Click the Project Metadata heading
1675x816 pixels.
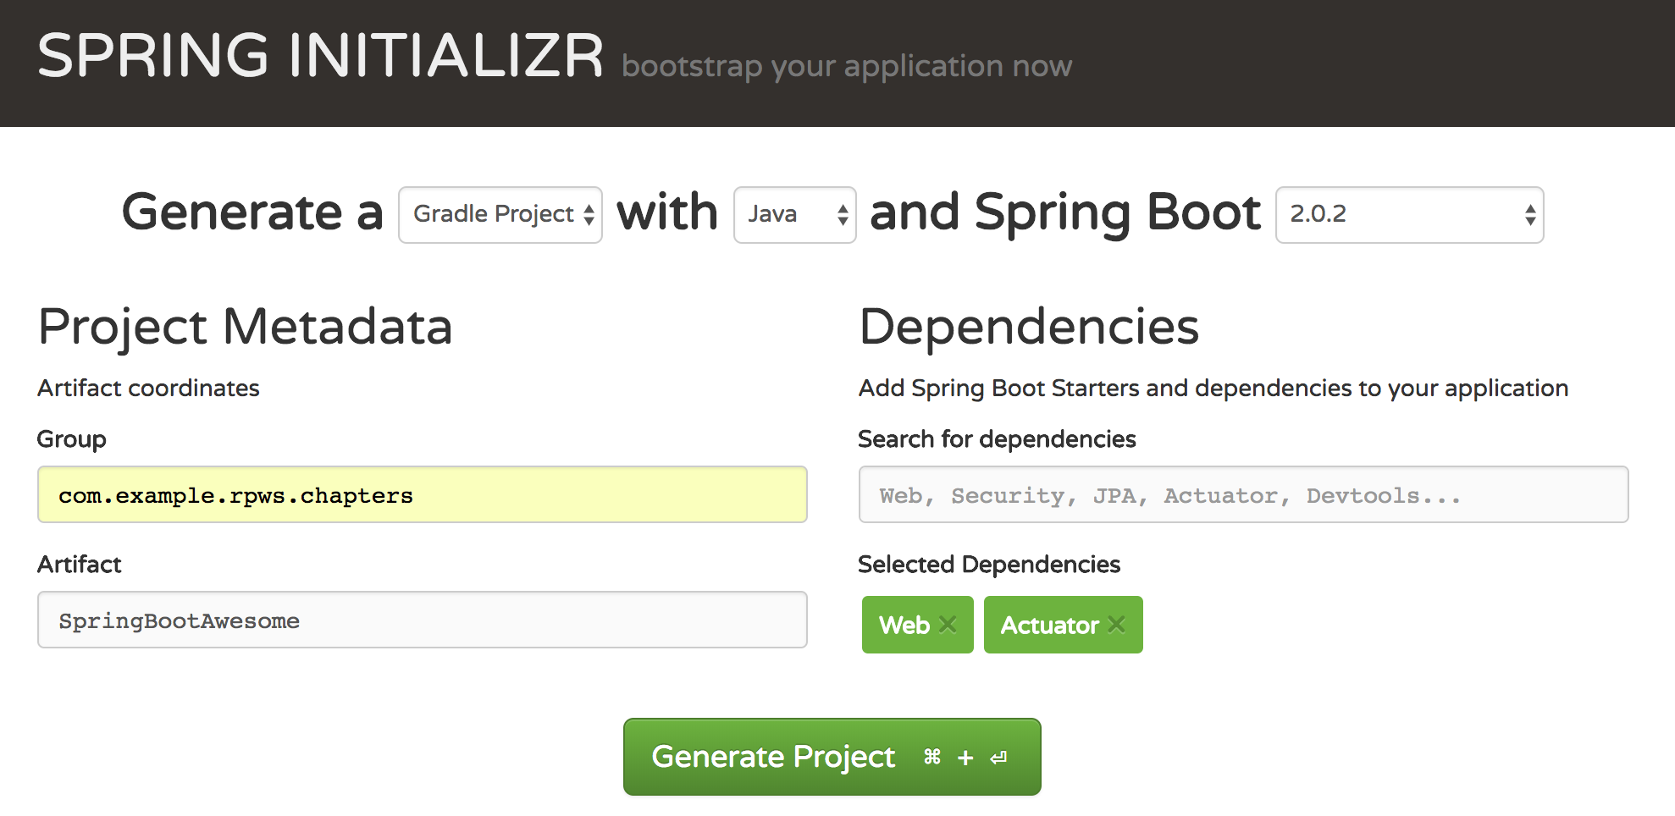[246, 327]
